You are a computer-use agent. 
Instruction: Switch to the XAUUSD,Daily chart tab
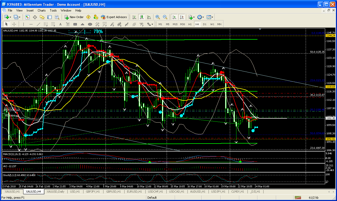click(x=55, y=192)
